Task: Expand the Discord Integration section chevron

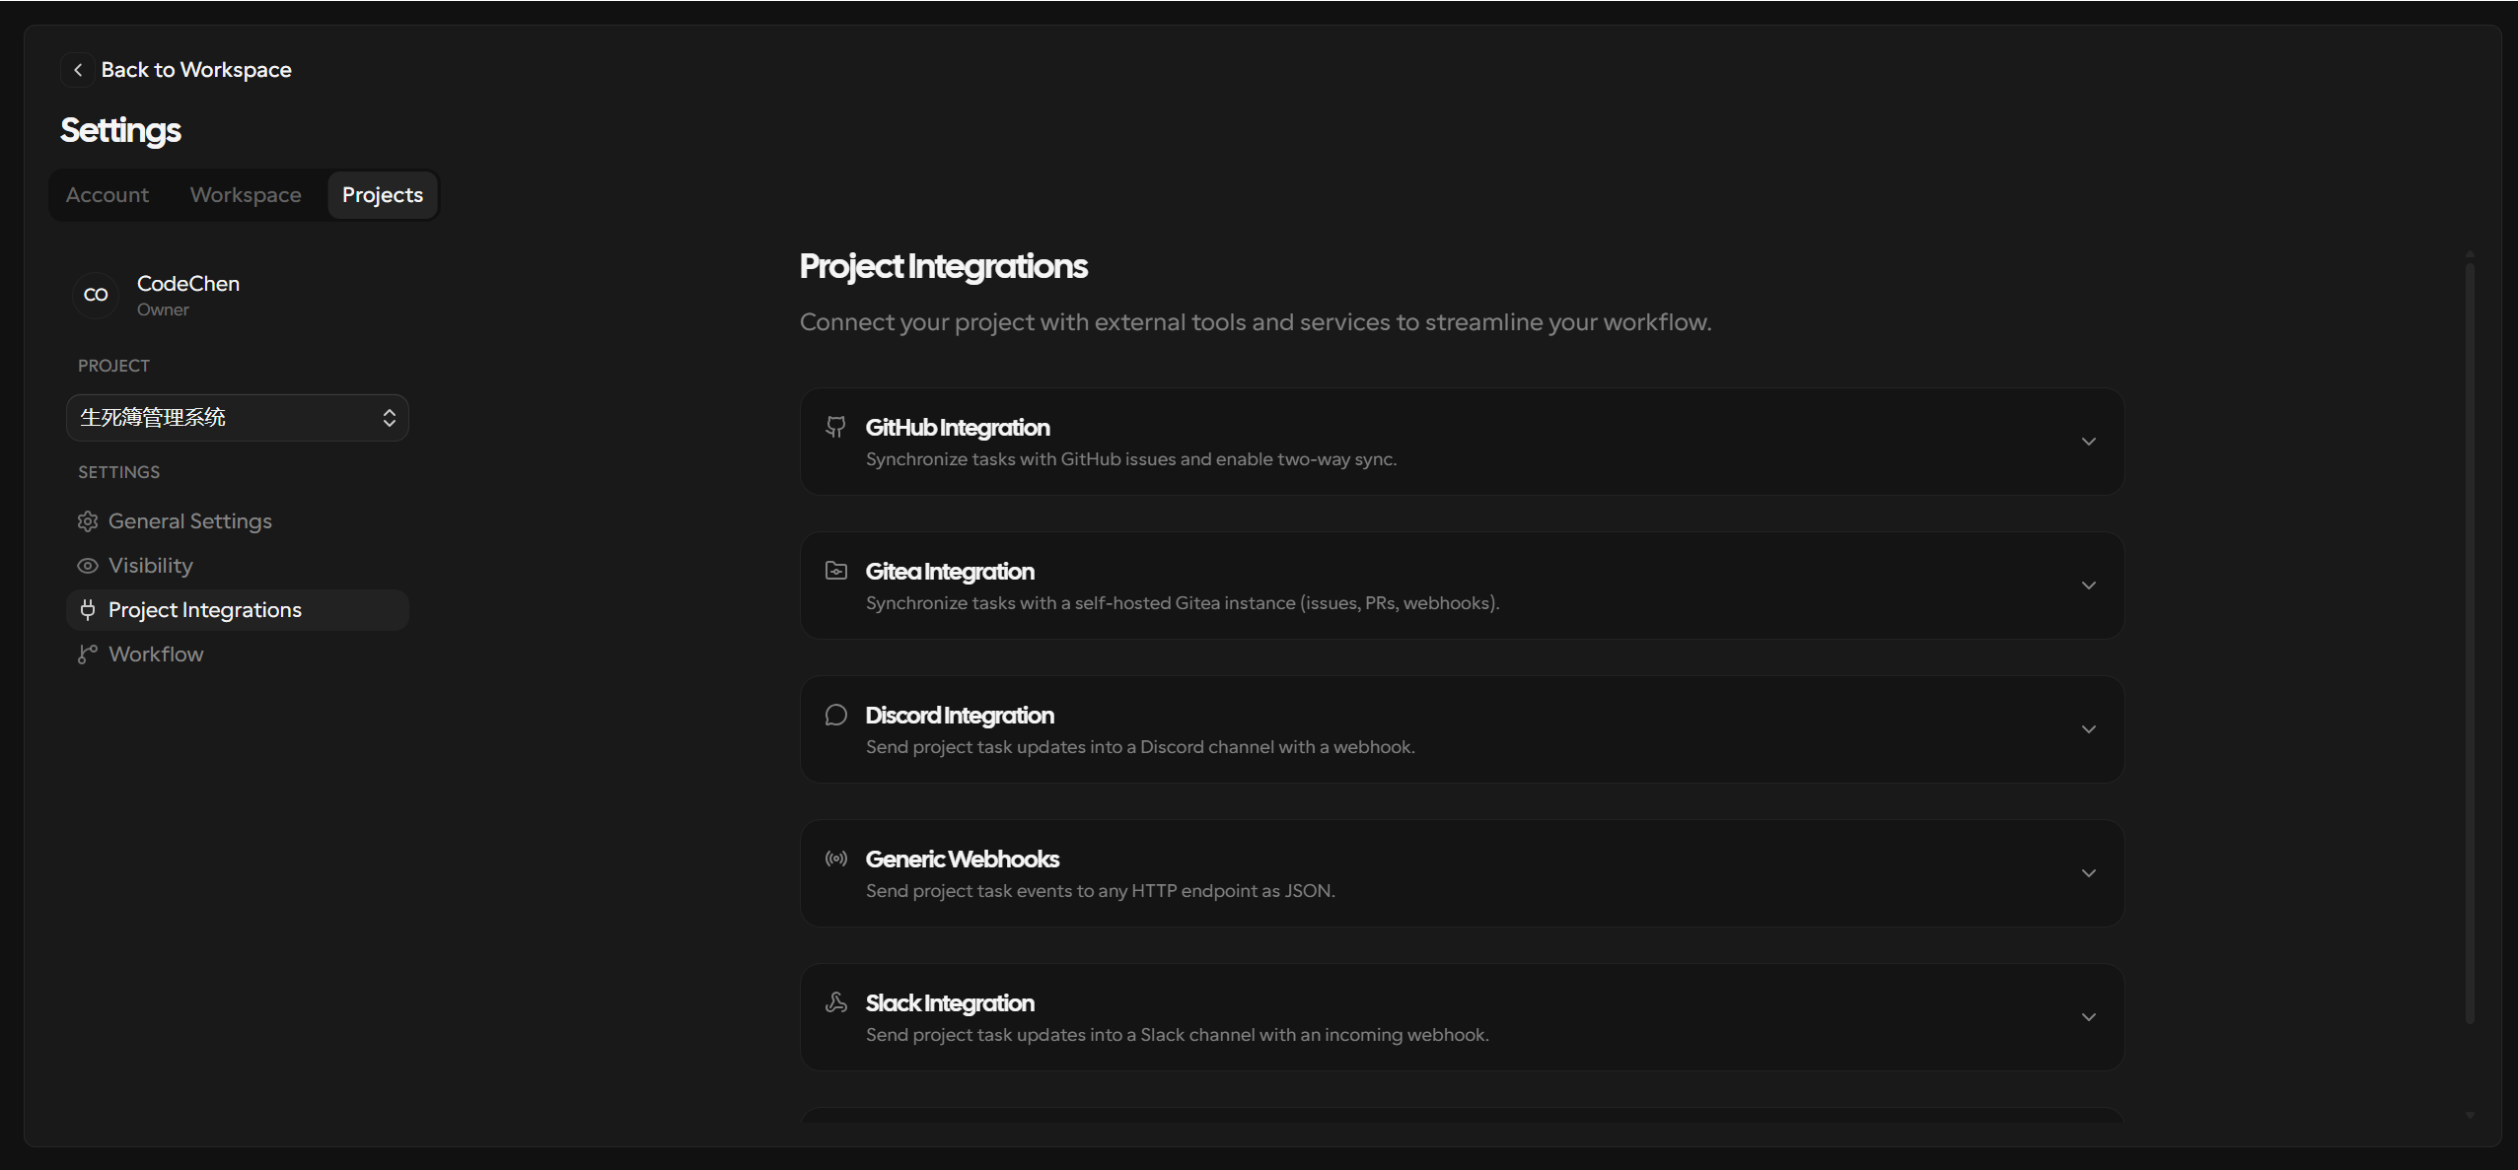Action: point(2088,729)
